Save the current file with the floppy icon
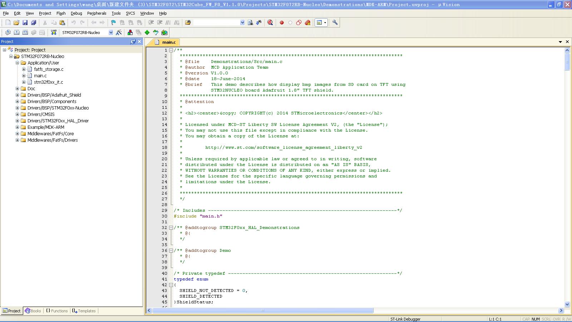Screen dimensions: 572x322 point(25,23)
